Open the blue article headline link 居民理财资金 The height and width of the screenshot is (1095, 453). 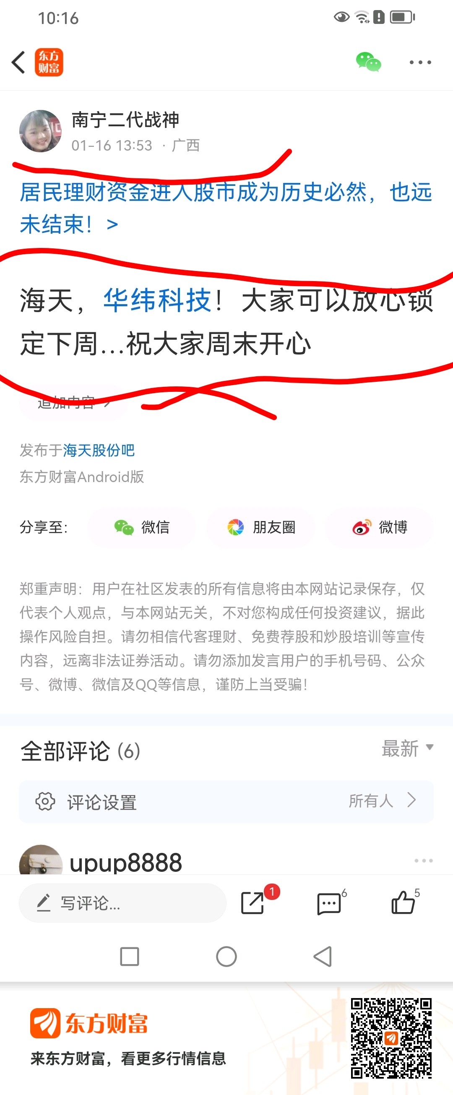(x=226, y=208)
